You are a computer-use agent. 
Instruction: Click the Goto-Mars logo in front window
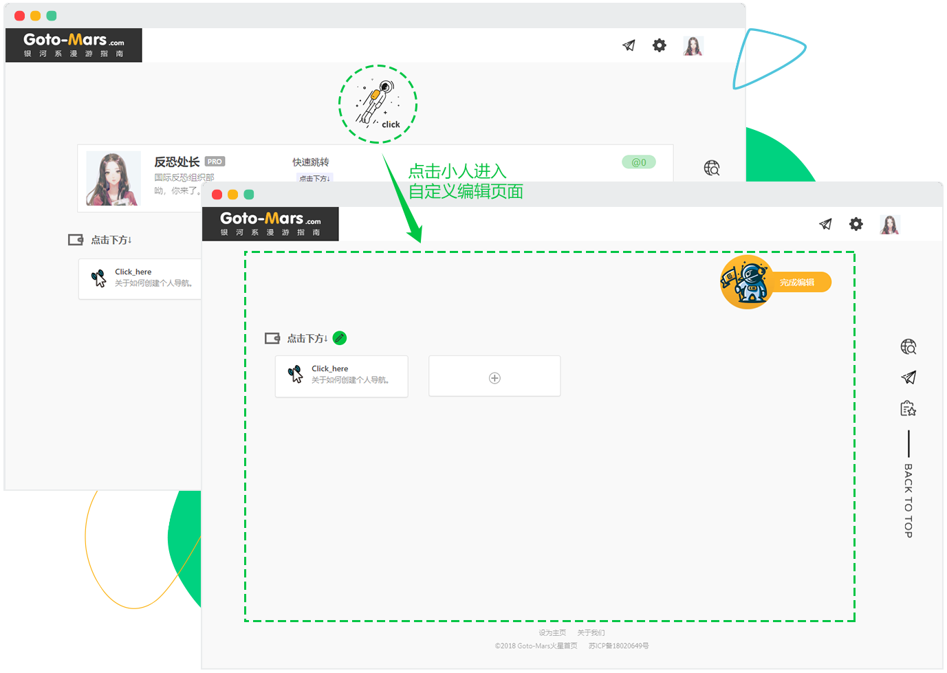pyautogui.click(x=270, y=224)
